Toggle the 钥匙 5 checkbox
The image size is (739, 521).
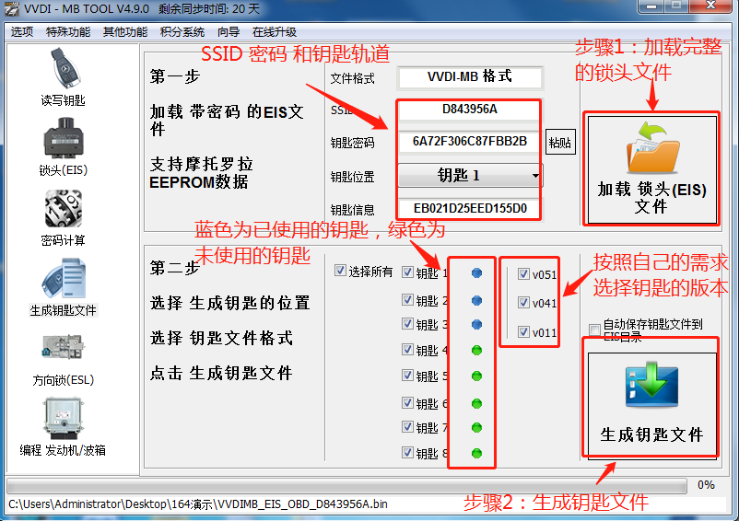(407, 375)
